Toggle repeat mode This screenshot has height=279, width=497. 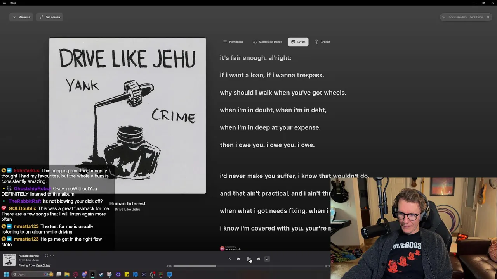(267, 259)
